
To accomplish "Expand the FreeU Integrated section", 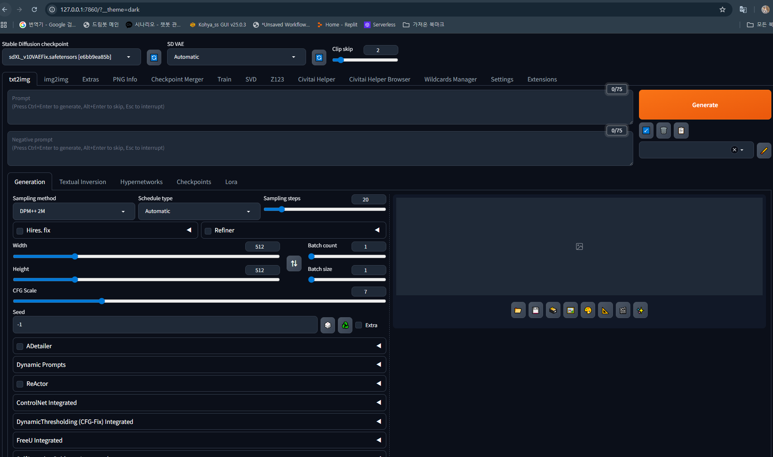I will [x=199, y=440].
